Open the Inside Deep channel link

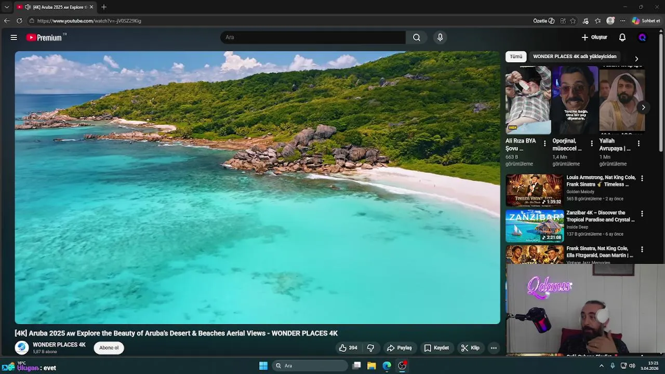pyautogui.click(x=577, y=227)
